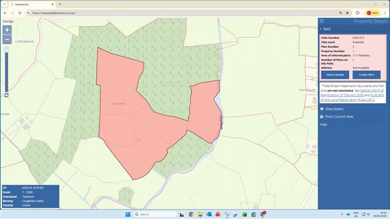Click the Barony value Loughtee Lower
Viewport: 390px width, 219px height.
(33, 201)
